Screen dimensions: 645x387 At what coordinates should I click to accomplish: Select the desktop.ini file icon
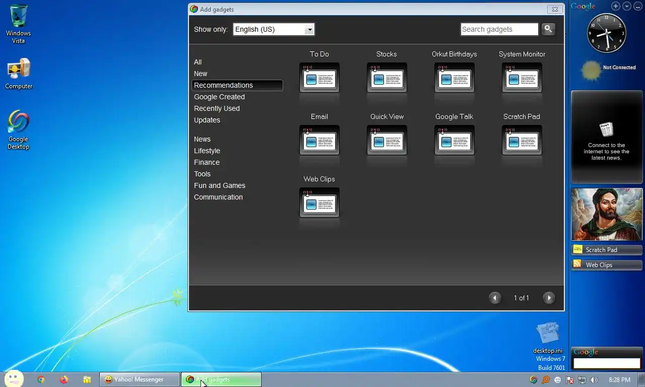(x=548, y=338)
